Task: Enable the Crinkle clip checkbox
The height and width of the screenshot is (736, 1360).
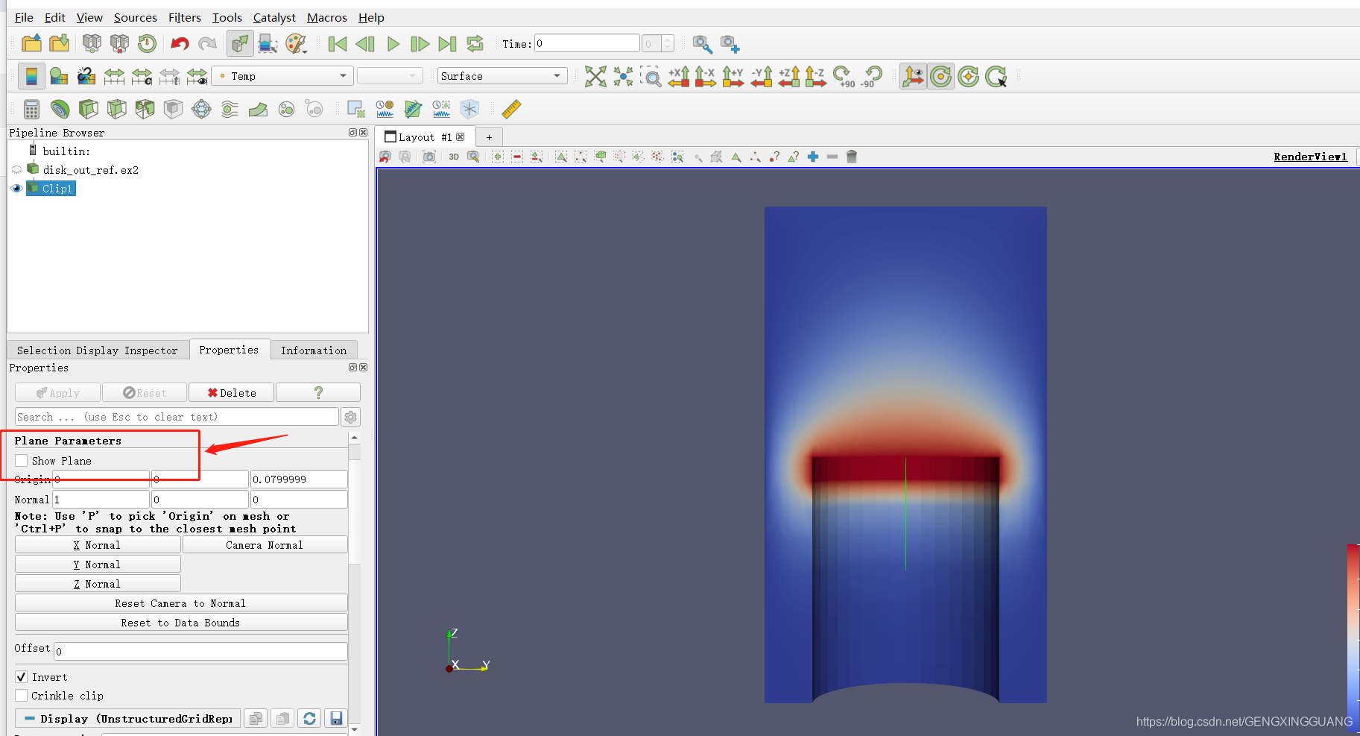Action: [22, 696]
